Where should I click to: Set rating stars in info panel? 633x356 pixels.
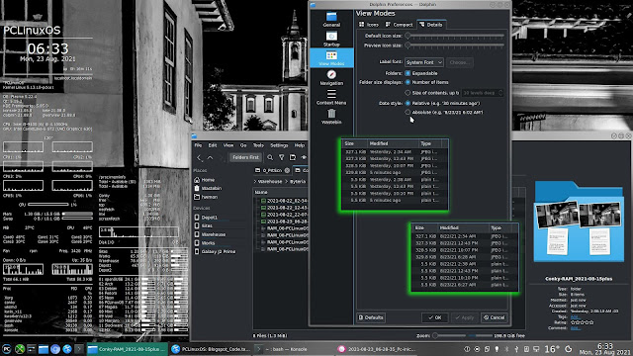582,322
